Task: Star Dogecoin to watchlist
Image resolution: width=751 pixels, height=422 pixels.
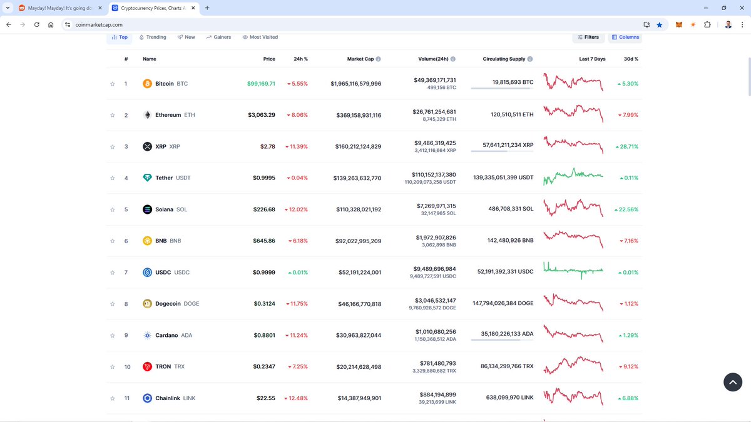Action: pos(113,304)
